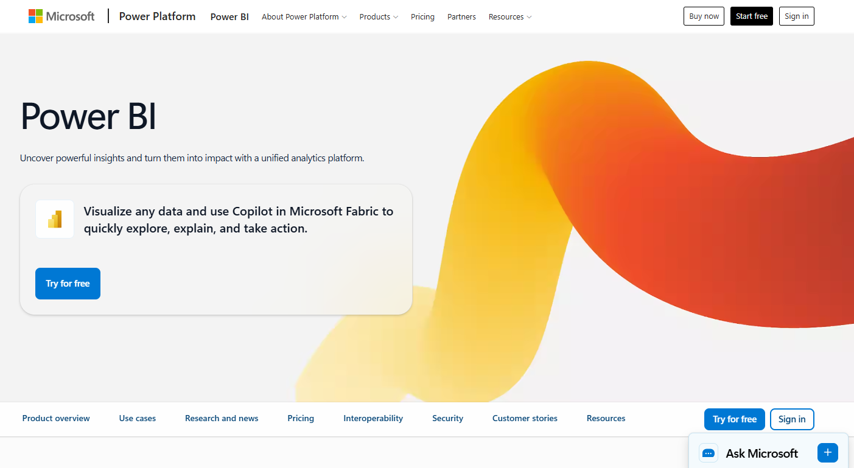Screen dimensions: 854x468
Task: Click the Power BI main heading
Action: [88, 116]
